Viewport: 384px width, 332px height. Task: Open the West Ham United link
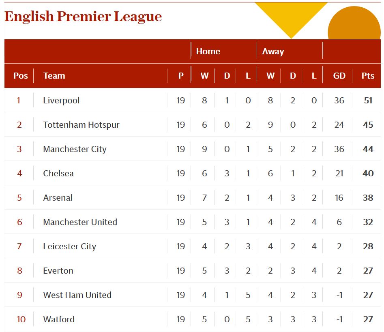tap(77, 295)
